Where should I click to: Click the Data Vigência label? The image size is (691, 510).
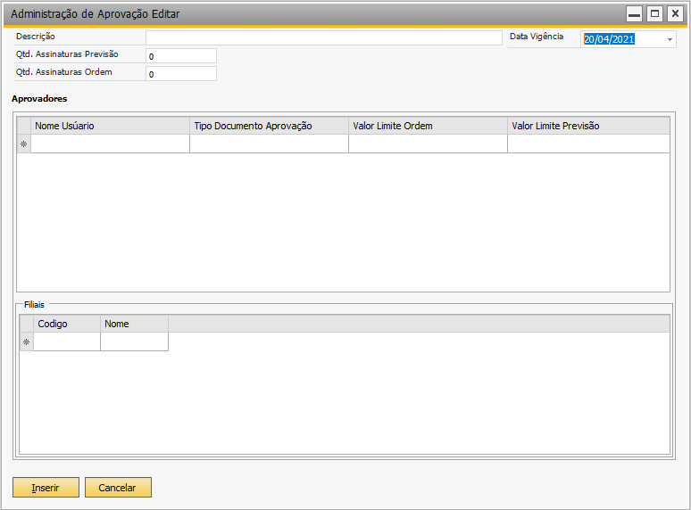click(537, 37)
